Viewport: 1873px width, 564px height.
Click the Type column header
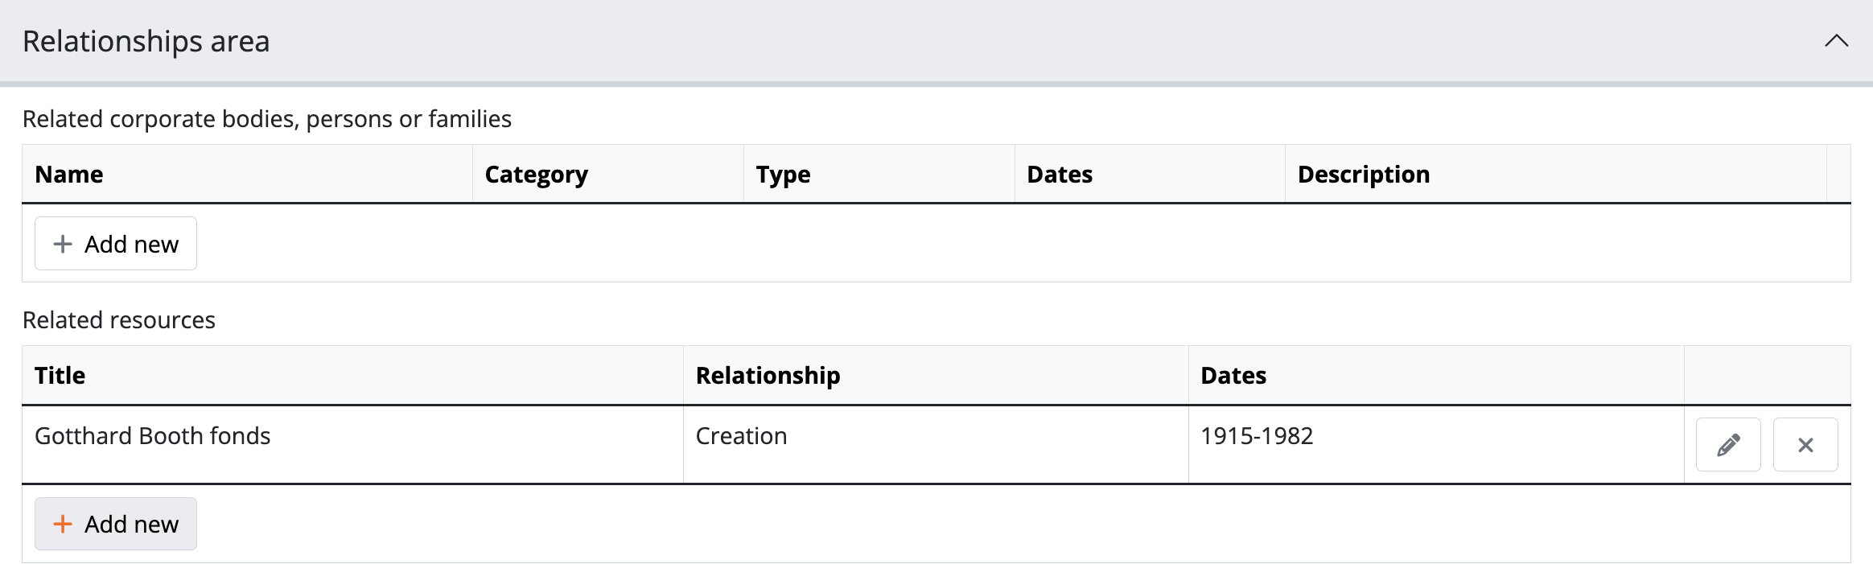(x=783, y=175)
